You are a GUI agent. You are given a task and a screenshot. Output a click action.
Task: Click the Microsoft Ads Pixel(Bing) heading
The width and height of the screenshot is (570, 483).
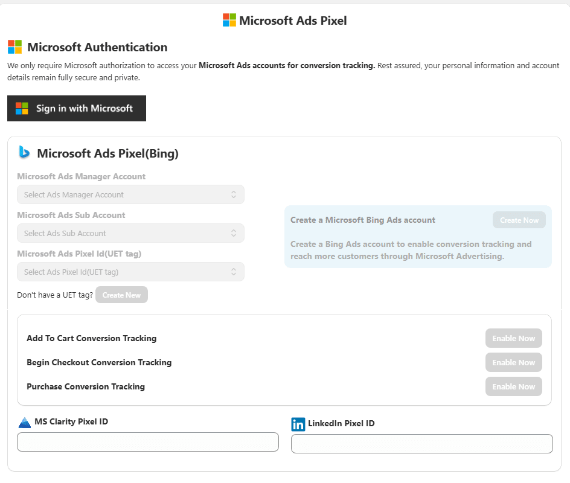point(107,153)
